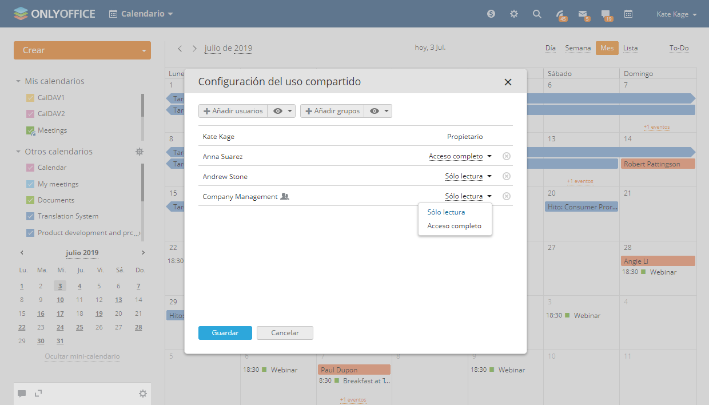Click the Meetings calendar color swatch
The height and width of the screenshot is (405, 709).
coord(31,130)
